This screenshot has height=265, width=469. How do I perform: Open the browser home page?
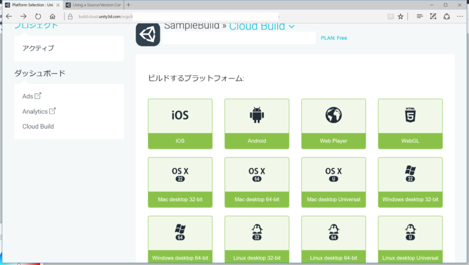point(52,16)
